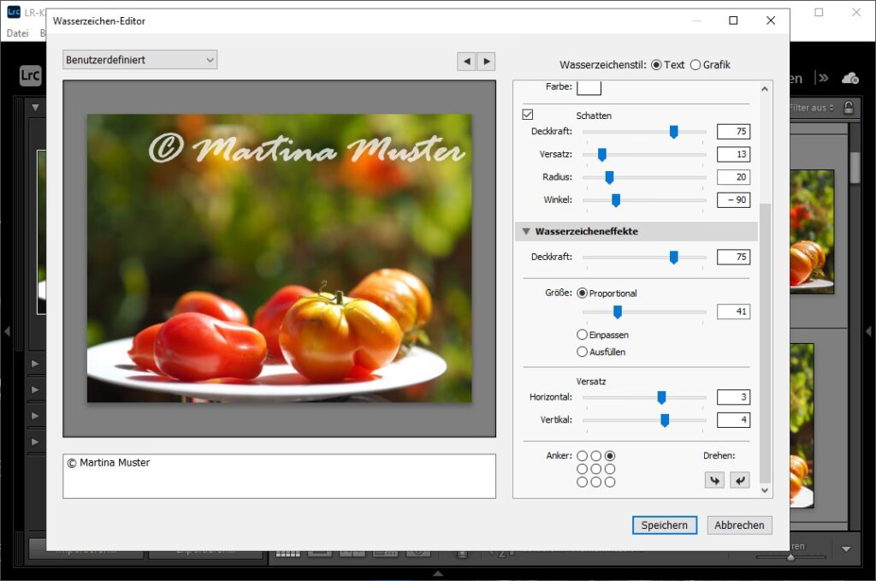Viewport: 876px width, 581px height.
Task: Select Grafik watermark style
Action: (695, 65)
